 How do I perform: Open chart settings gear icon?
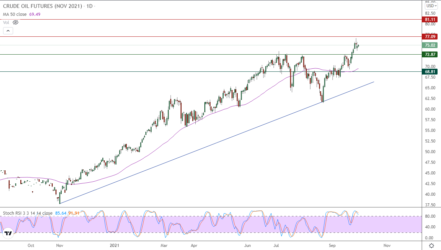431,246
